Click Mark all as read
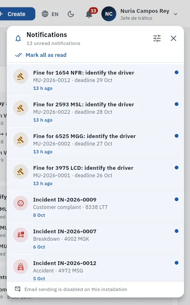 [x=46, y=55]
